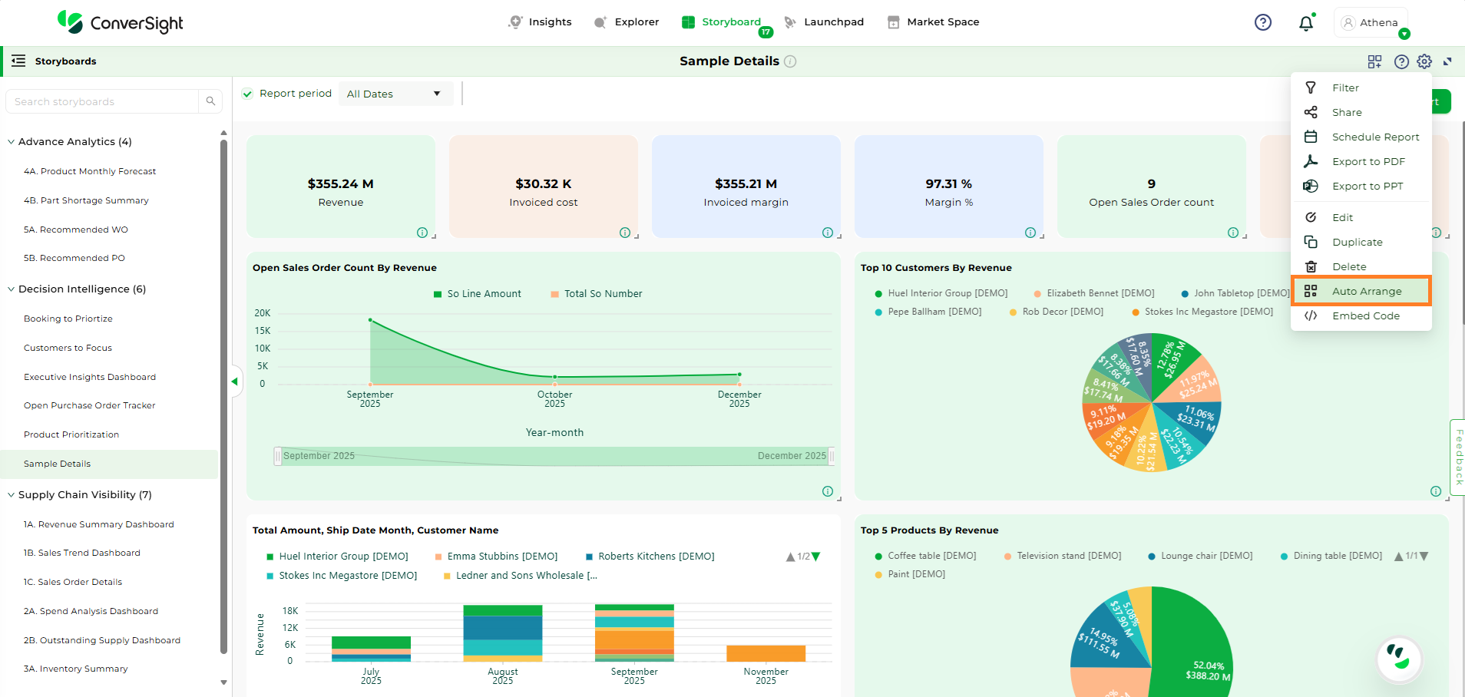The width and height of the screenshot is (1465, 697).
Task: Toggle So Line Amount legend series
Action: point(477,294)
